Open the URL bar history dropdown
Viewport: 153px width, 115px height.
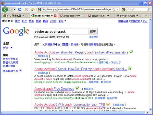point(118,9)
